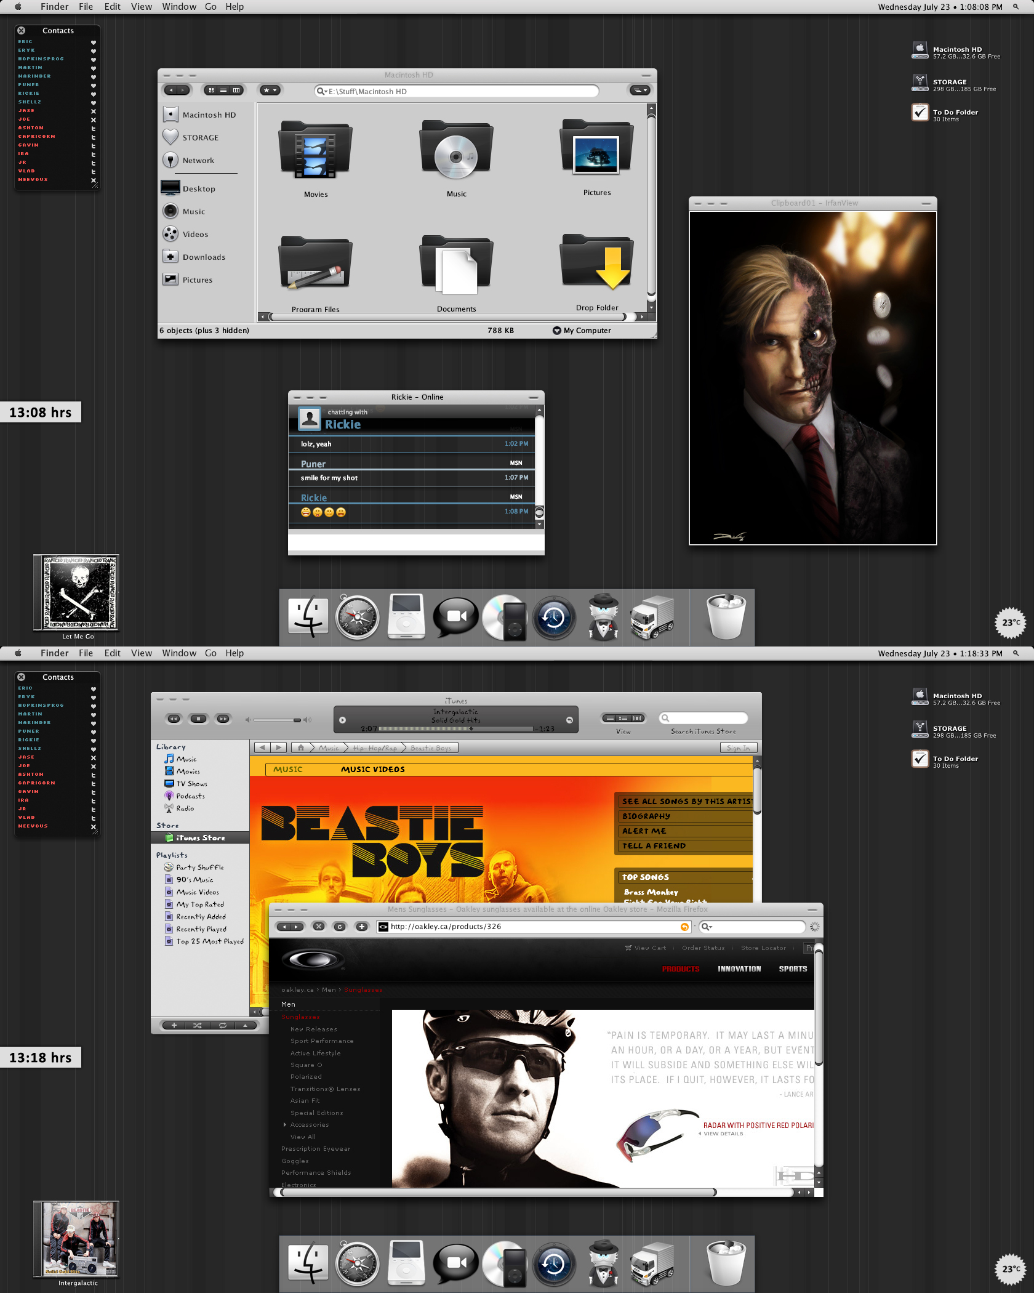Click the Firefox stop loading button

pos(319,927)
